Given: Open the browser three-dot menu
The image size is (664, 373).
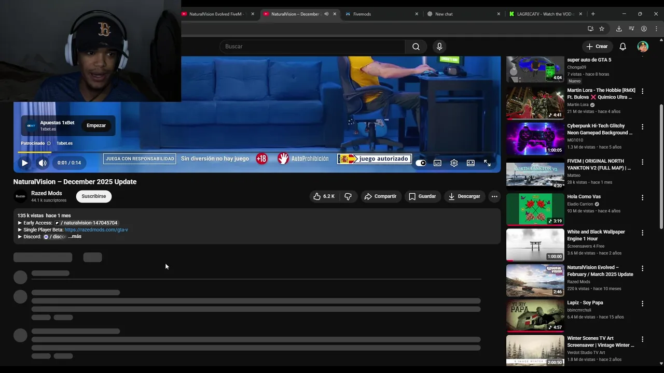Looking at the screenshot, I should click(x=656, y=28).
